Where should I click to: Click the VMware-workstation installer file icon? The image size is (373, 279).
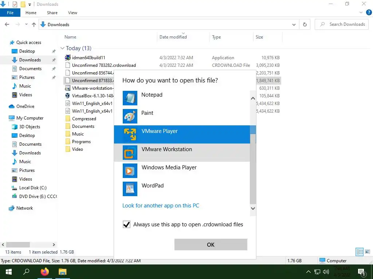pyautogui.click(x=68, y=88)
